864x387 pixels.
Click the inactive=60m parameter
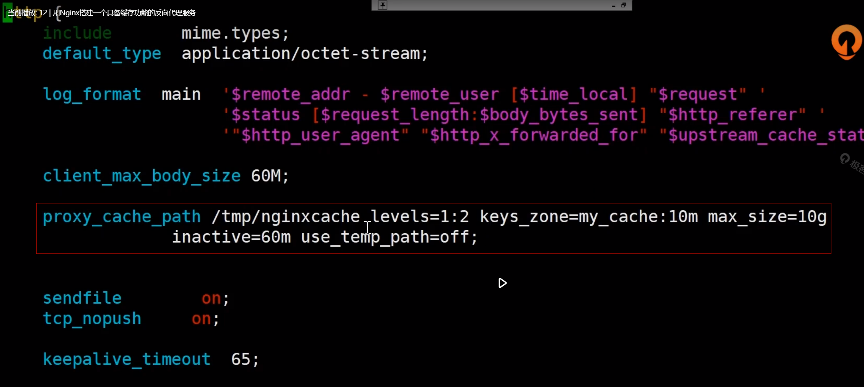point(231,238)
